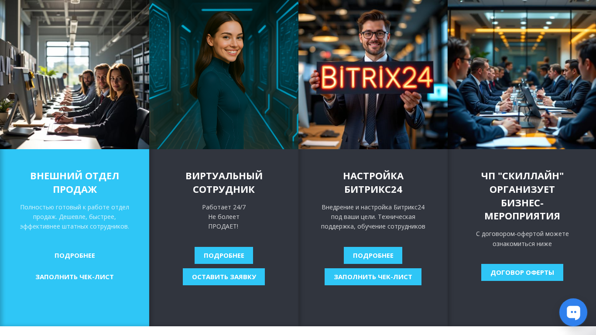Click the НАСТРОЙКА БИТРИКС24 heading
The height and width of the screenshot is (335, 596).
pyautogui.click(x=373, y=182)
